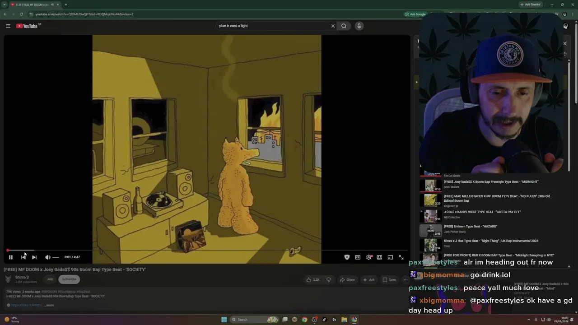Mute the video player volume
Screen dimensions: 578x325
point(47,257)
